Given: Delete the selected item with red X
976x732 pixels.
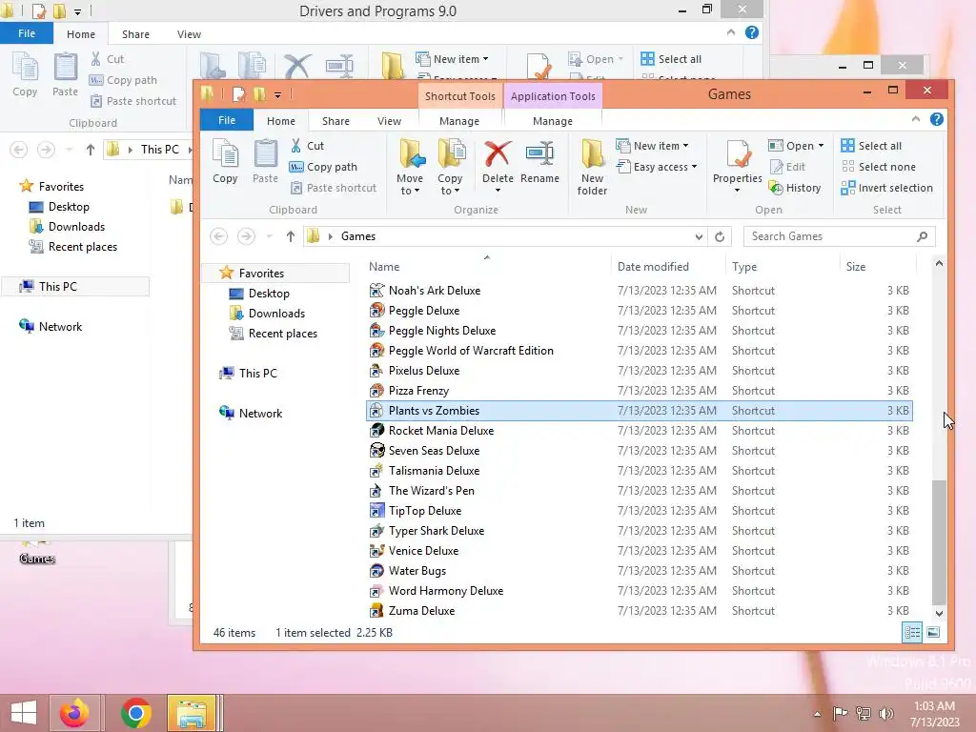Looking at the screenshot, I should (x=498, y=153).
